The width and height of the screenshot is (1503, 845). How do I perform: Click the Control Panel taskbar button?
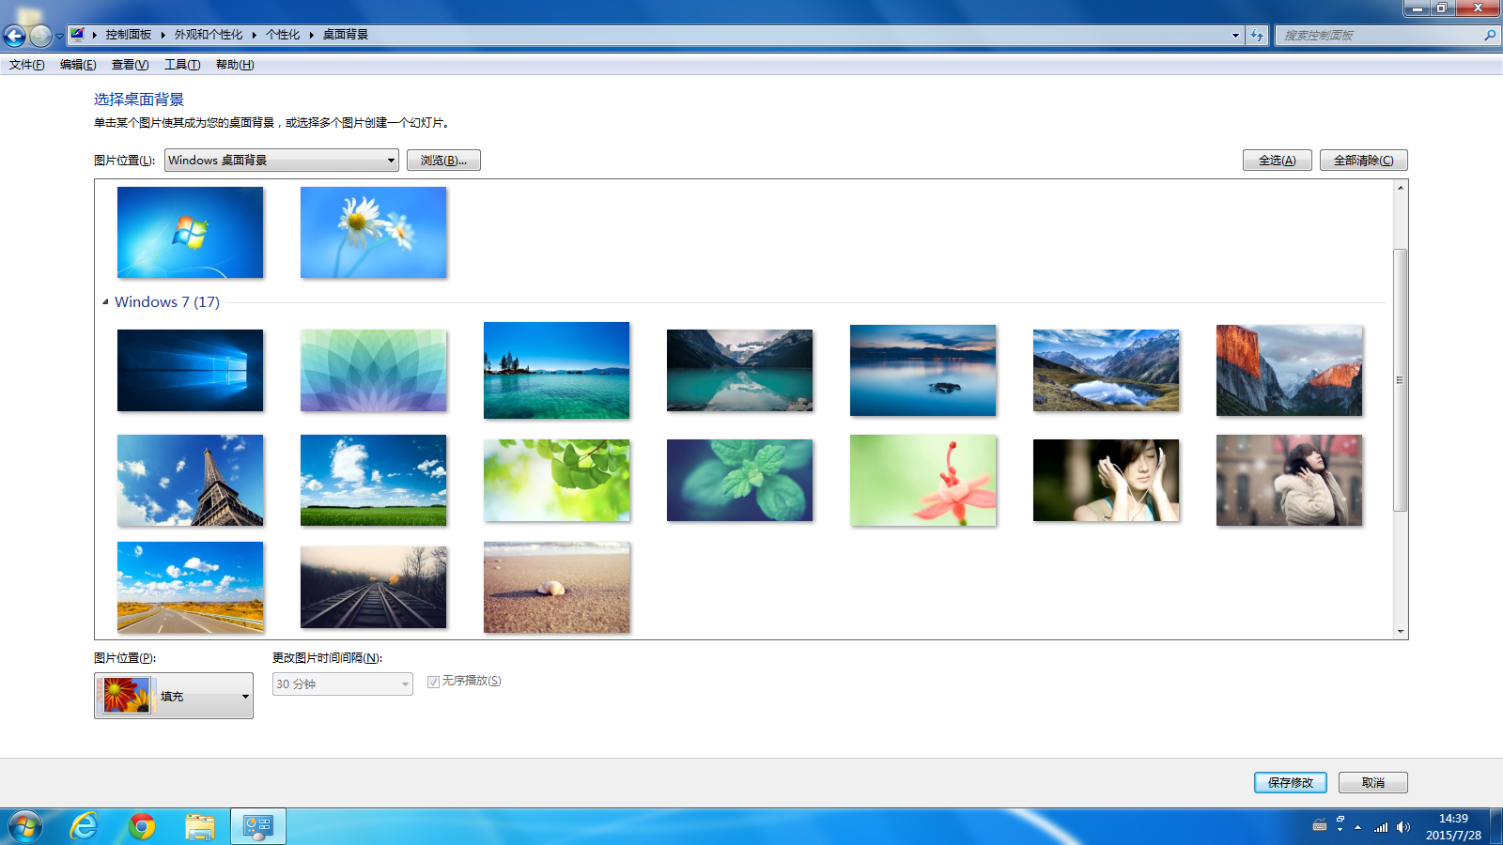pyautogui.click(x=258, y=826)
